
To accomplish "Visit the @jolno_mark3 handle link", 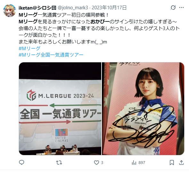I will click(x=73, y=8).
